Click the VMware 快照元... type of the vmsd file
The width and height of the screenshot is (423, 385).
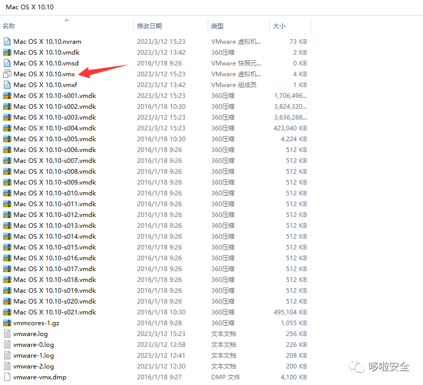point(236,63)
